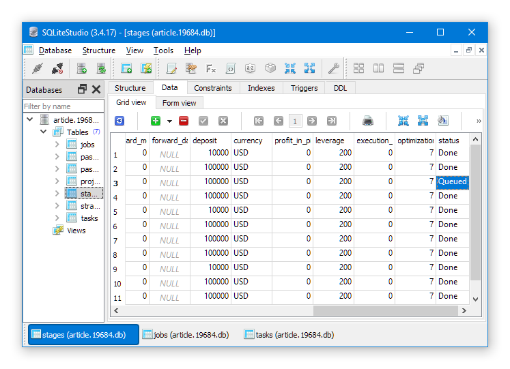Open the Tools menu
510x369 pixels.
163,50
